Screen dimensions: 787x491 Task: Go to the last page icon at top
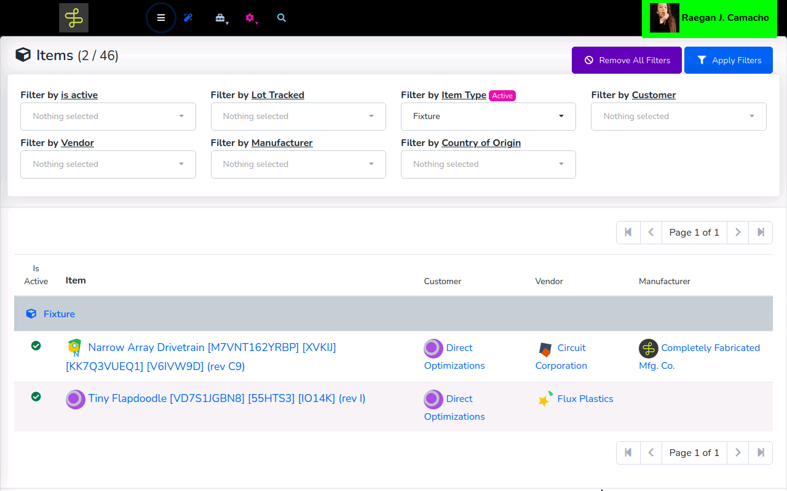coord(761,233)
